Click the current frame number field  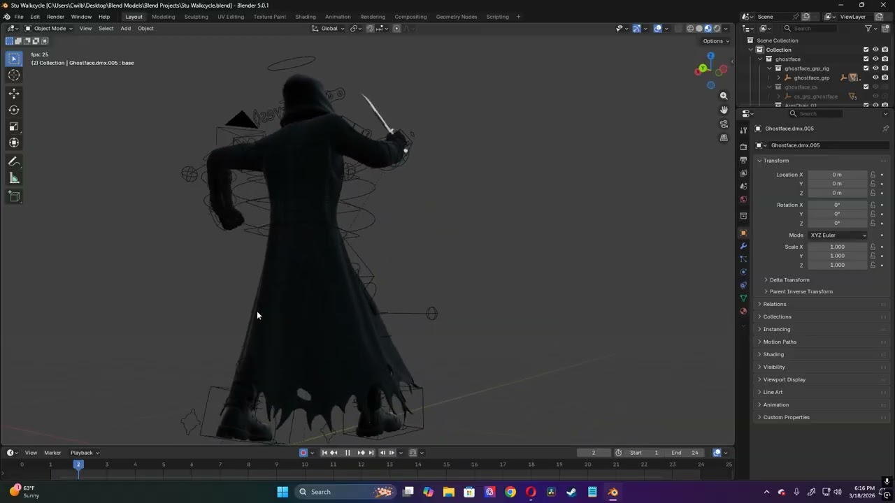594,453
